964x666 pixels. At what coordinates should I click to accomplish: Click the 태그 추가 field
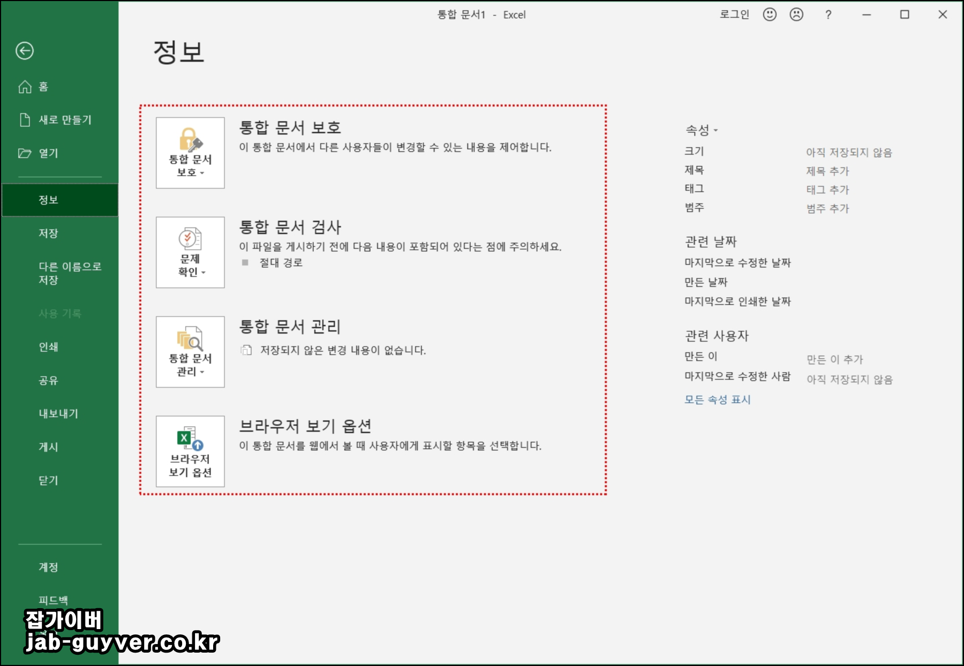coord(828,190)
